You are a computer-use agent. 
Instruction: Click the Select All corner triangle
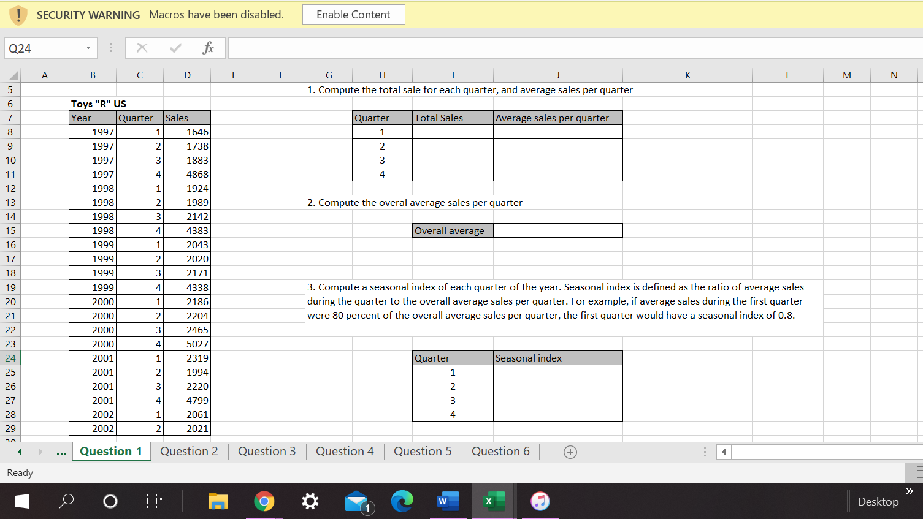pos(12,75)
